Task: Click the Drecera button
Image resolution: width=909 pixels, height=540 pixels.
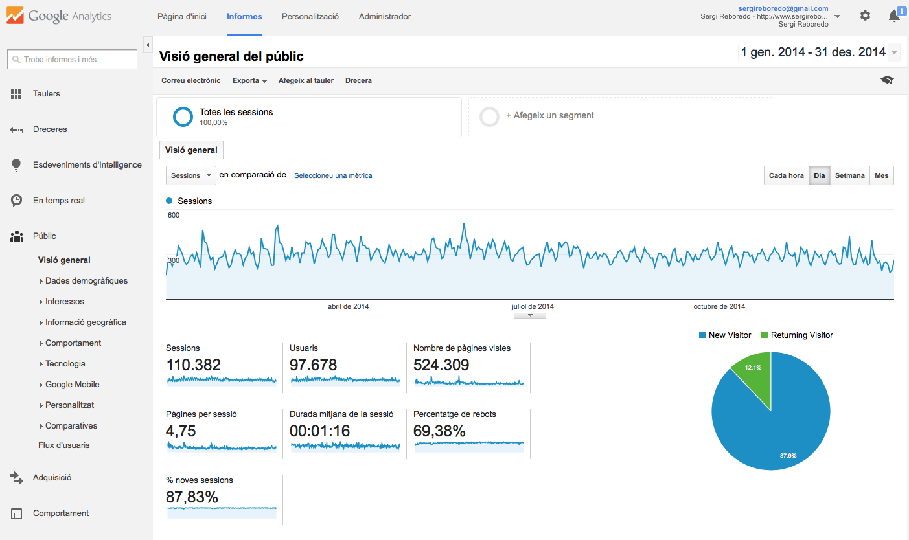Action: tap(358, 81)
